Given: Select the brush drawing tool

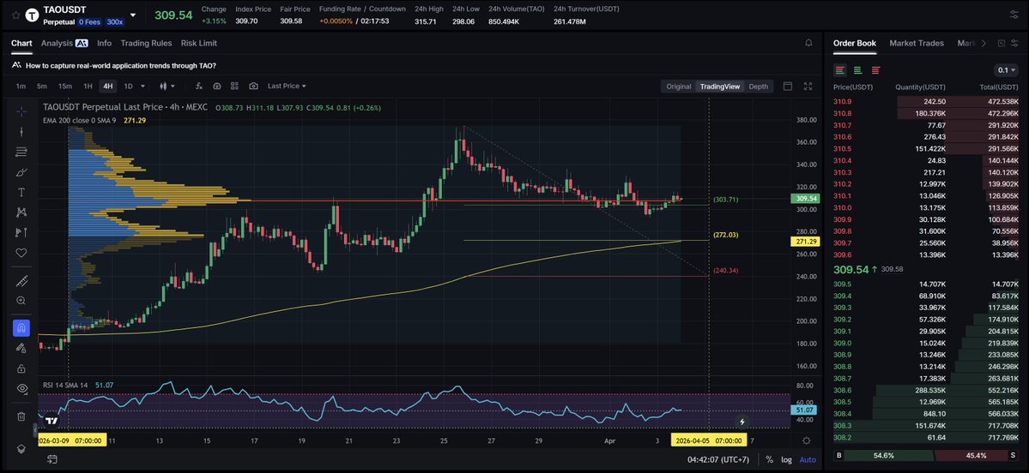Looking at the screenshot, I should (x=21, y=172).
